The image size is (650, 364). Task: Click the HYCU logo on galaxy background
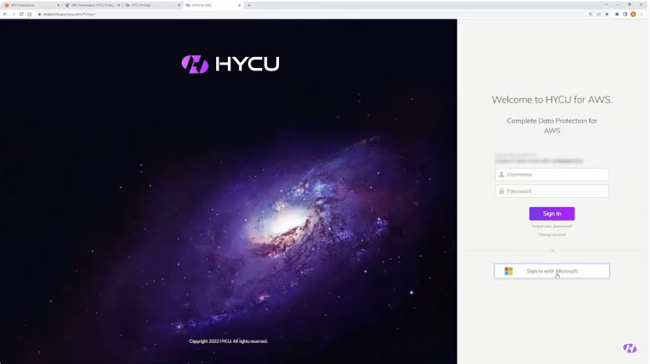tap(230, 64)
